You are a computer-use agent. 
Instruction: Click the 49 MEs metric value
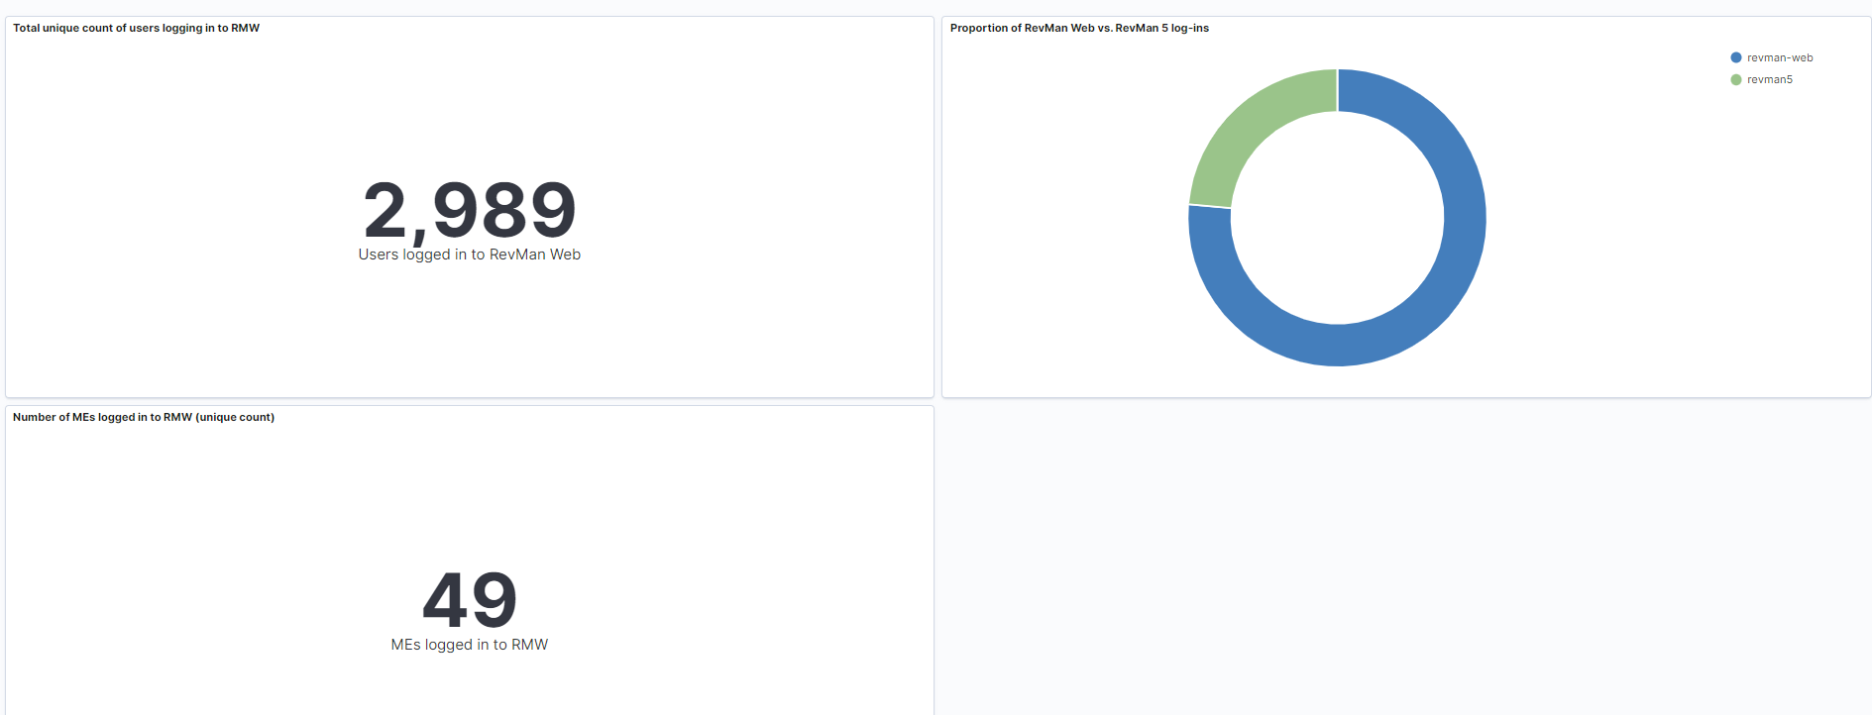(469, 599)
